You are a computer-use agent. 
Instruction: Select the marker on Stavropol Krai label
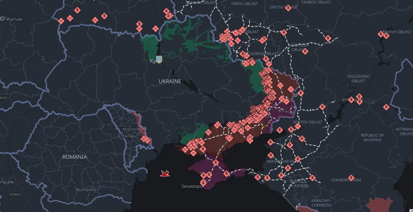(x=351, y=178)
